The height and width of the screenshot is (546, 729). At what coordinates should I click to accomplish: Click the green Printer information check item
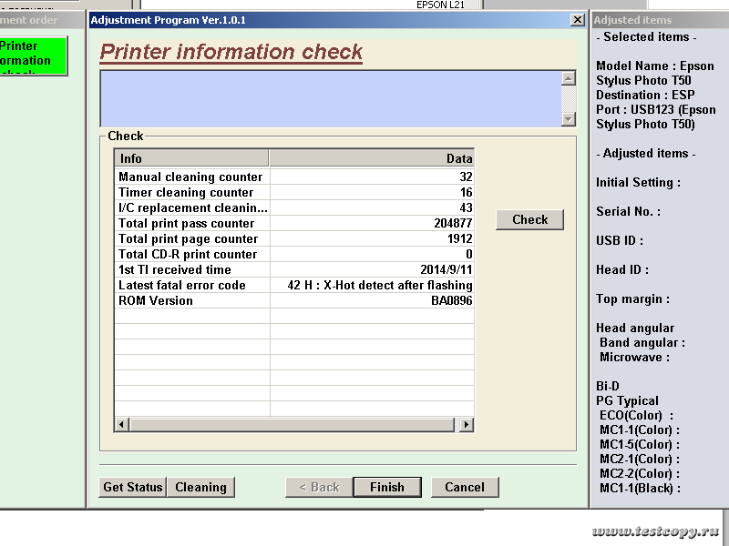pyautogui.click(x=33, y=56)
